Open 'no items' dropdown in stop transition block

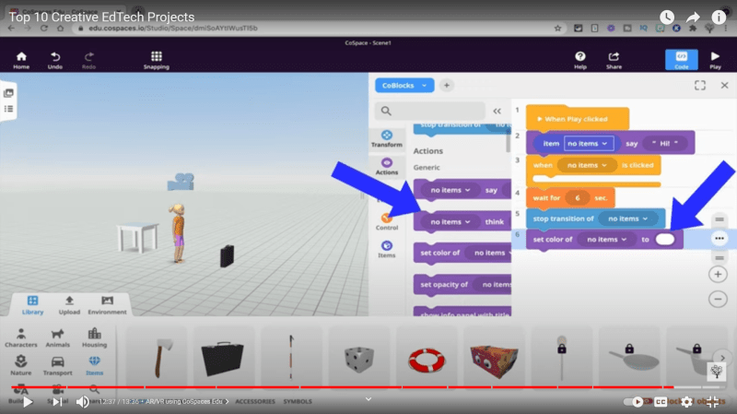coord(631,219)
